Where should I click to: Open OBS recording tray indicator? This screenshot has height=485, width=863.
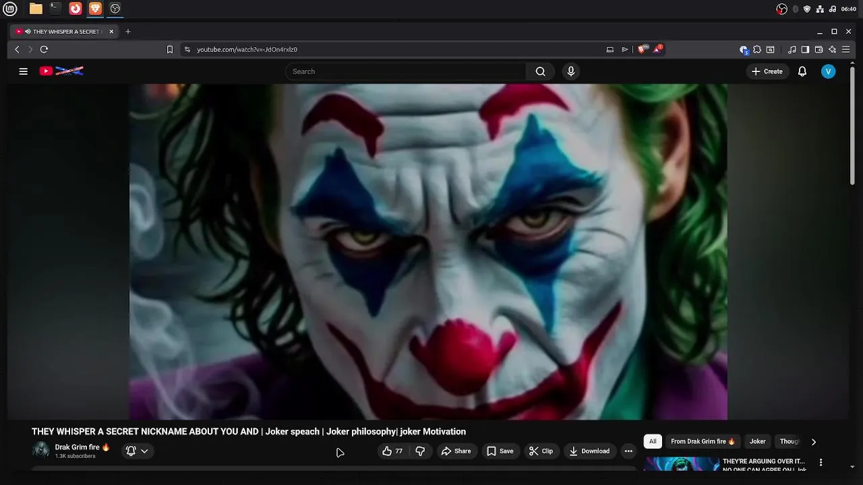tap(782, 9)
